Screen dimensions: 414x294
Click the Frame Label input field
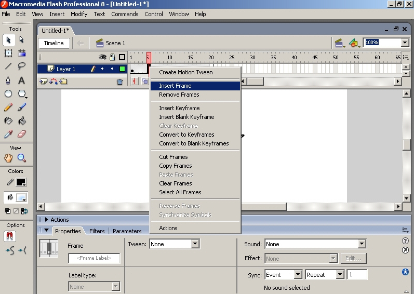[x=94, y=258]
